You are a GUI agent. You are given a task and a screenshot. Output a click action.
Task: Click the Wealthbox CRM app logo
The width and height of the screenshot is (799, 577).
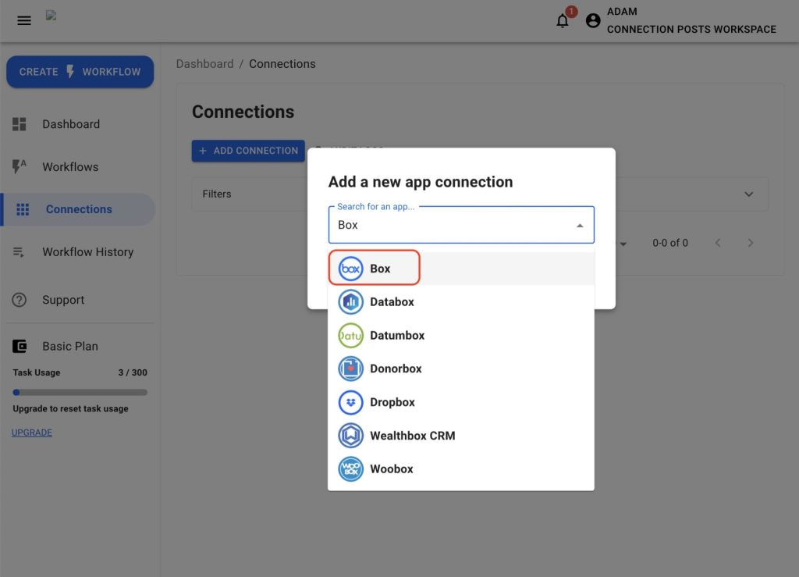350,436
